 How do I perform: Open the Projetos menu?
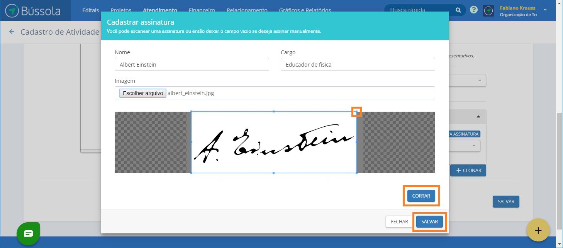[x=121, y=10]
